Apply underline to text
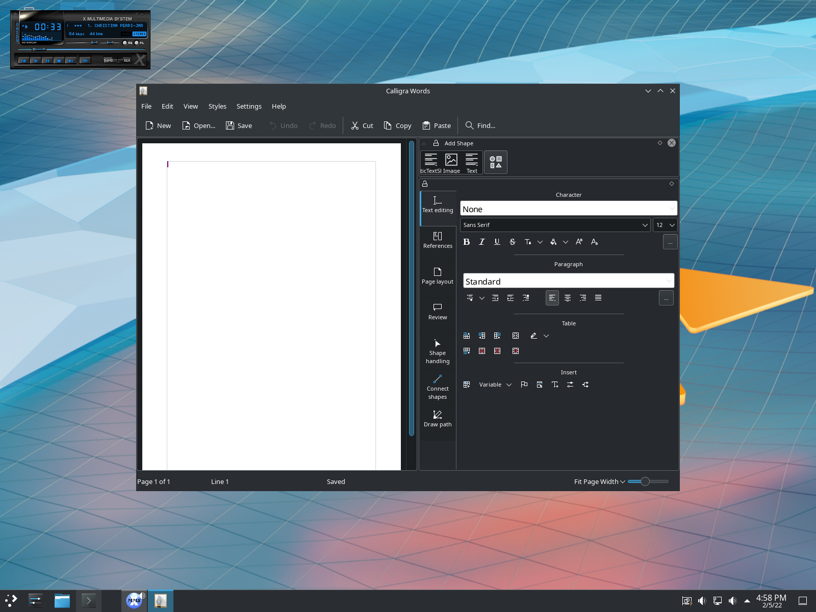The width and height of the screenshot is (816, 612). tap(497, 242)
